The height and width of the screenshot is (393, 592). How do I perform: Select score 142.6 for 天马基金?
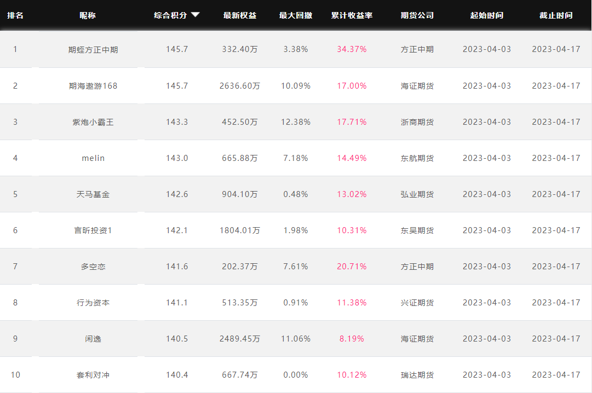click(177, 194)
